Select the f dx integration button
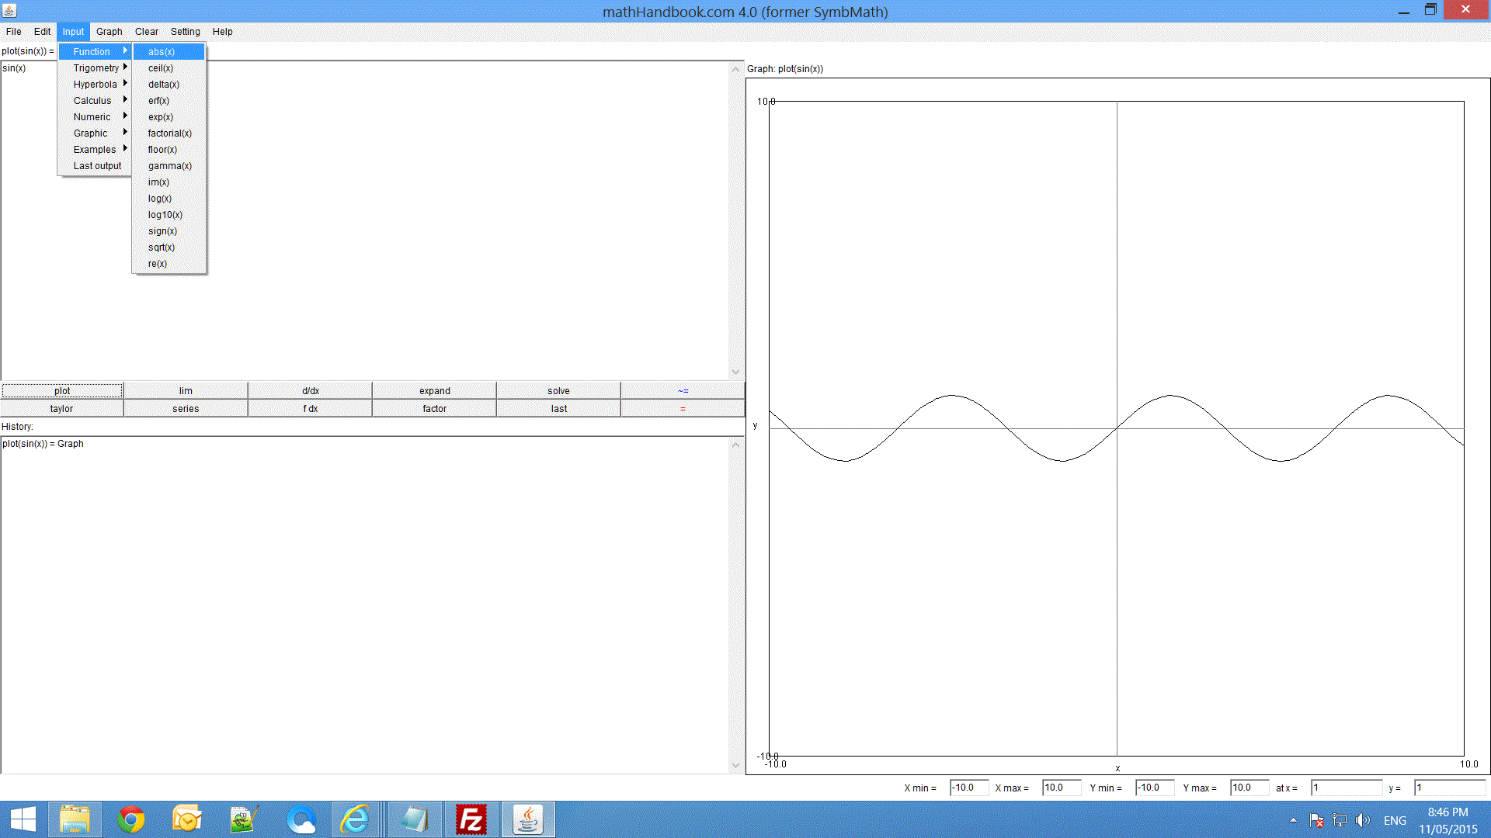Screen dimensions: 1491x838 pos(309,408)
